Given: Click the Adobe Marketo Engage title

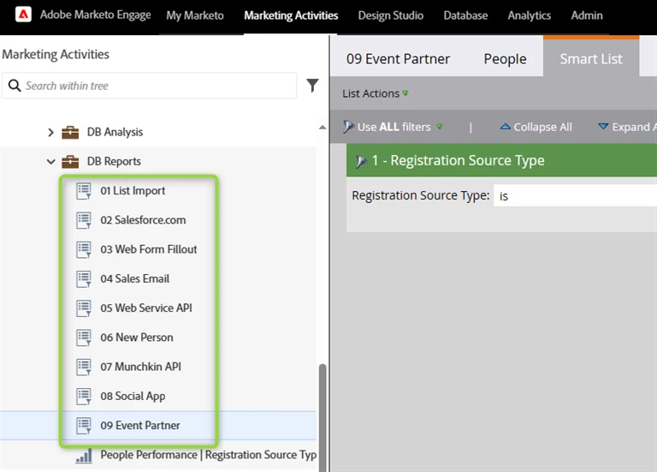Looking at the screenshot, I should 96,15.
